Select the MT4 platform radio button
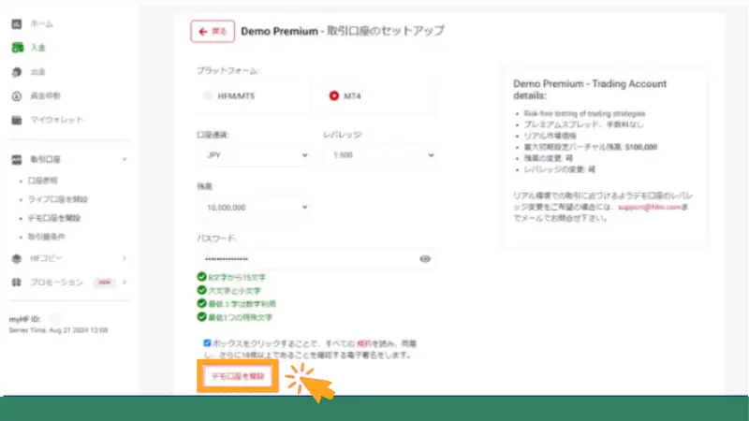This screenshot has height=421, width=749. pos(334,96)
